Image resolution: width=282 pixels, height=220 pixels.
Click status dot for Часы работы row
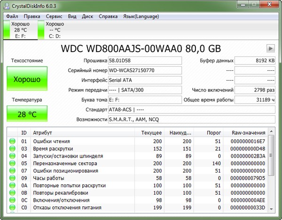12,178
